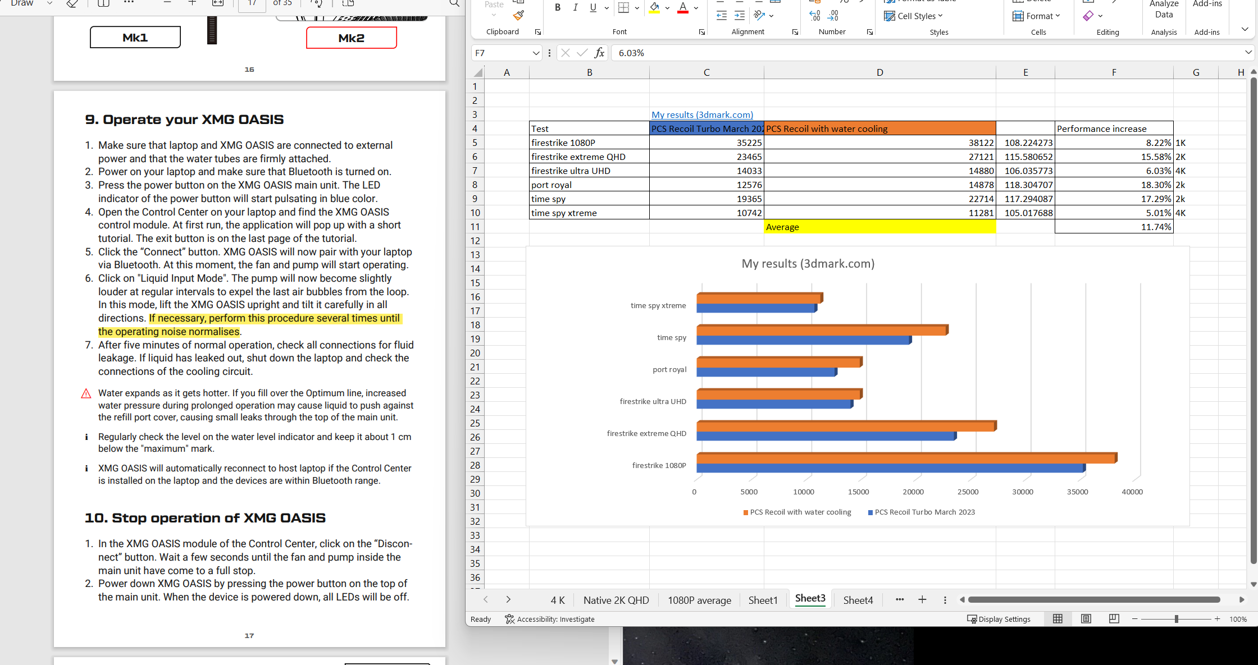Viewport: 1258px width, 665px height.
Task: Click Increase Indent icon
Action: click(x=740, y=16)
